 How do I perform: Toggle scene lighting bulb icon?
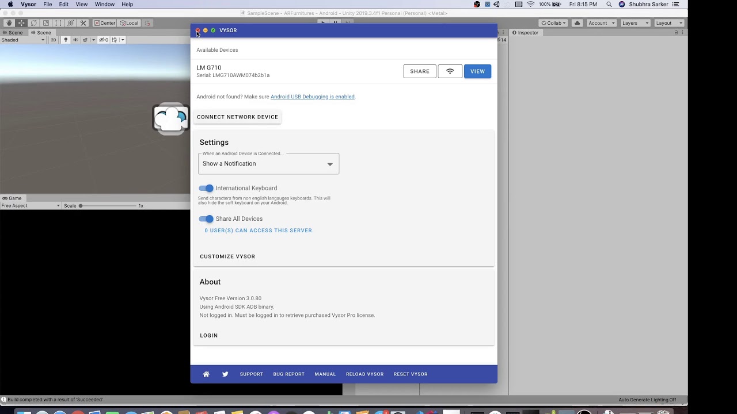[66, 40]
